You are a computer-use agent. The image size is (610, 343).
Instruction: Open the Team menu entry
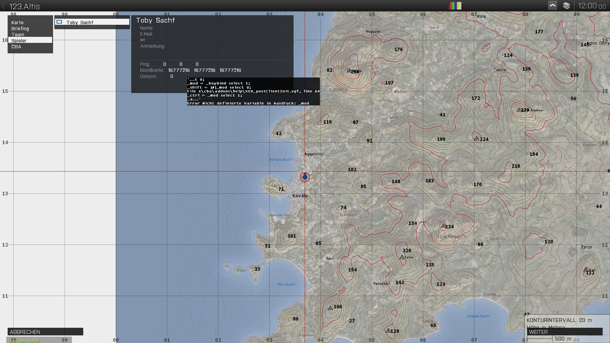pos(18,35)
